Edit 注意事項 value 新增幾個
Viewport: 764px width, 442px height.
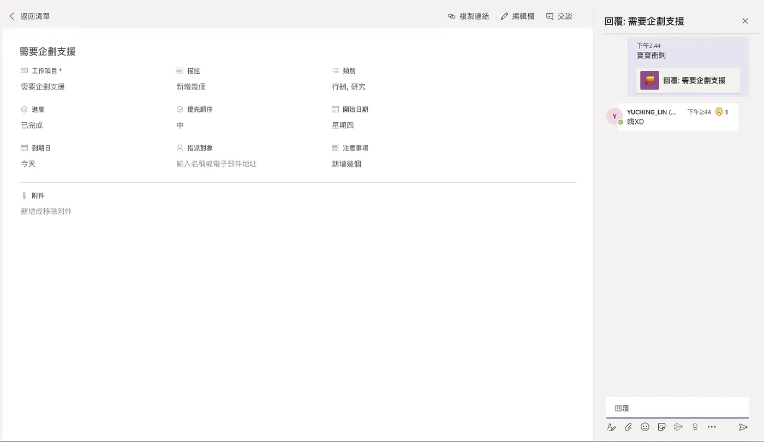(347, 164)
